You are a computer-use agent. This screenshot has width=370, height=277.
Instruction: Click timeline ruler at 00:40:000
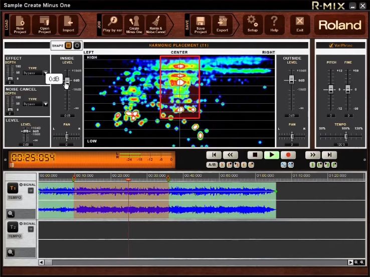[193, 176]
